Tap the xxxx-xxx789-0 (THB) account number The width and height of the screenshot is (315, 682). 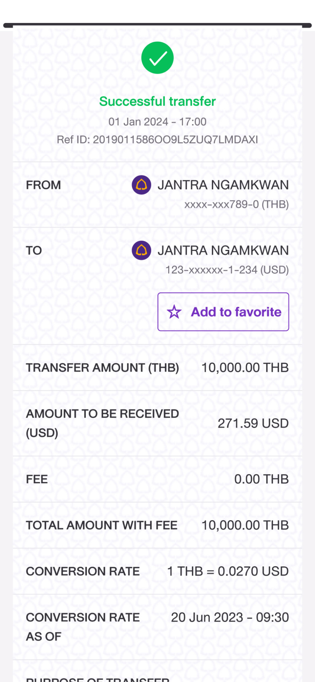coord(236,204)
